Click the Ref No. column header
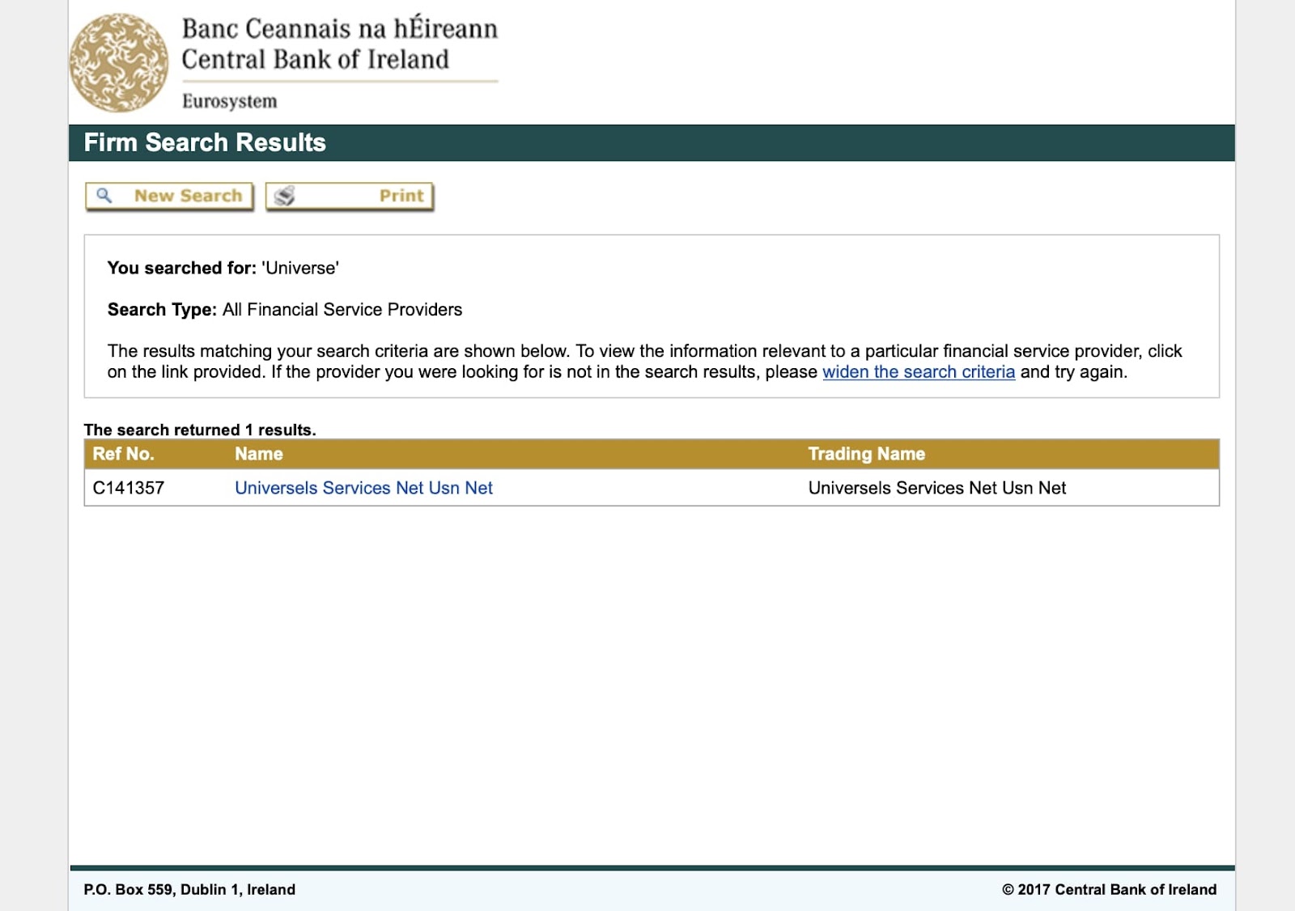1295x911 pixels. tap(123, 454)
